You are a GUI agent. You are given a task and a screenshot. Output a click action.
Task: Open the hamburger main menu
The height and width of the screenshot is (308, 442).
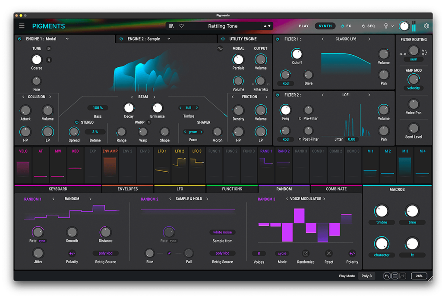pyautogui.click(x=22, y=26)
